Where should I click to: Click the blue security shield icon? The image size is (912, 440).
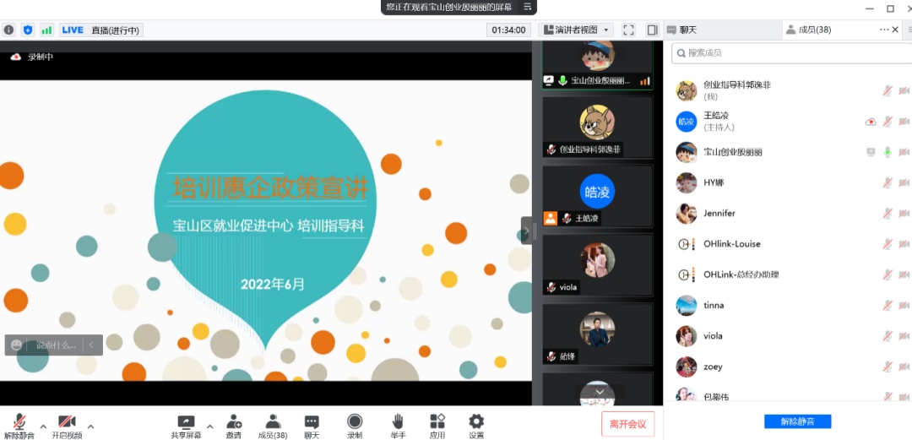[27, 30]
